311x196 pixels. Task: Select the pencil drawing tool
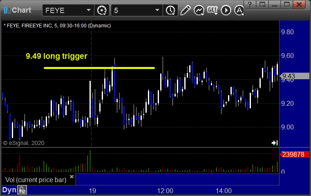[185, 10]
